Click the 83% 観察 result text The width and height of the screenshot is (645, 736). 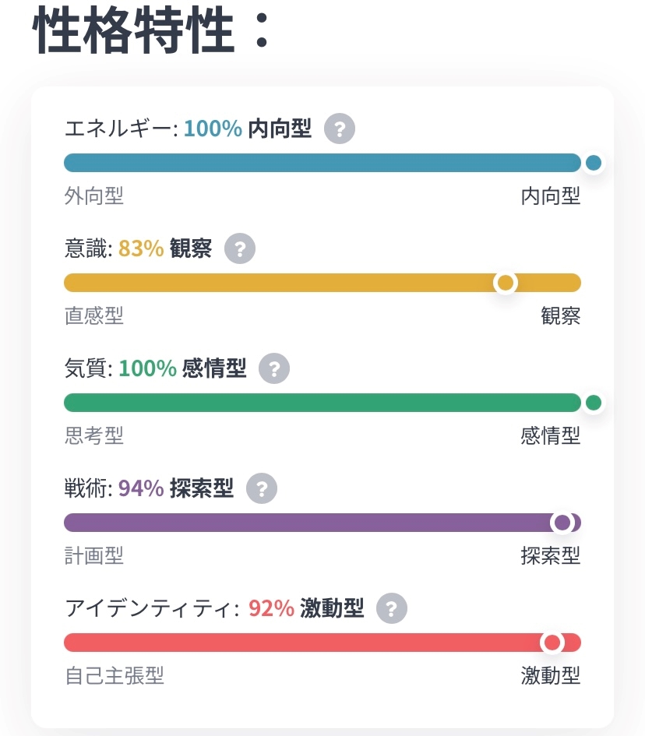(165, 249)
